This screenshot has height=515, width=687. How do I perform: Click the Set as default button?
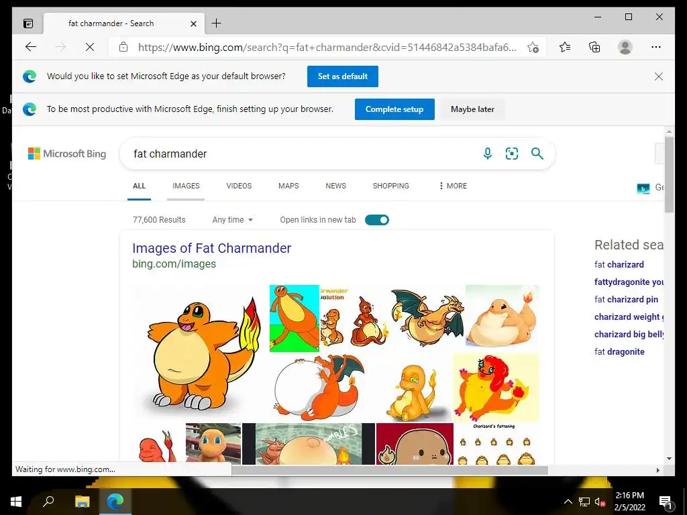[343, 76]
